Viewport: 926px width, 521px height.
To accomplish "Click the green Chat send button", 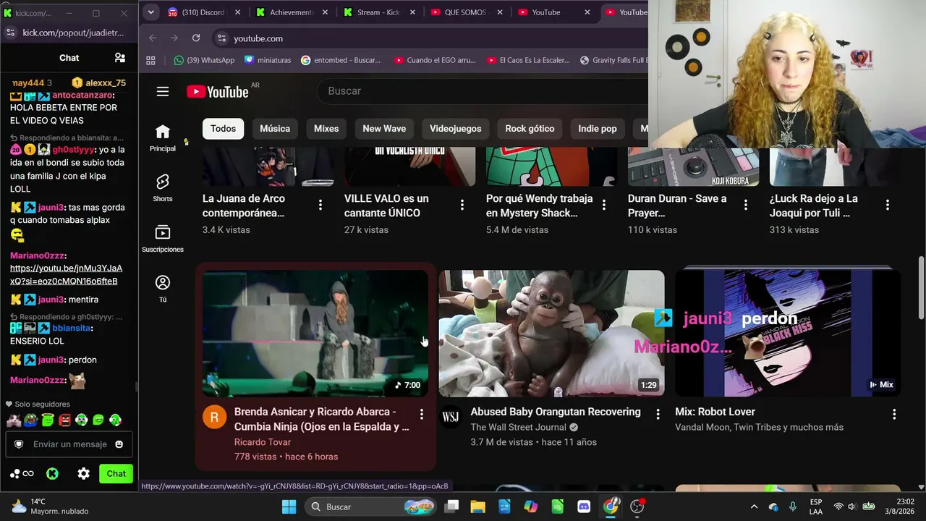I will click(x=116, y=474).
